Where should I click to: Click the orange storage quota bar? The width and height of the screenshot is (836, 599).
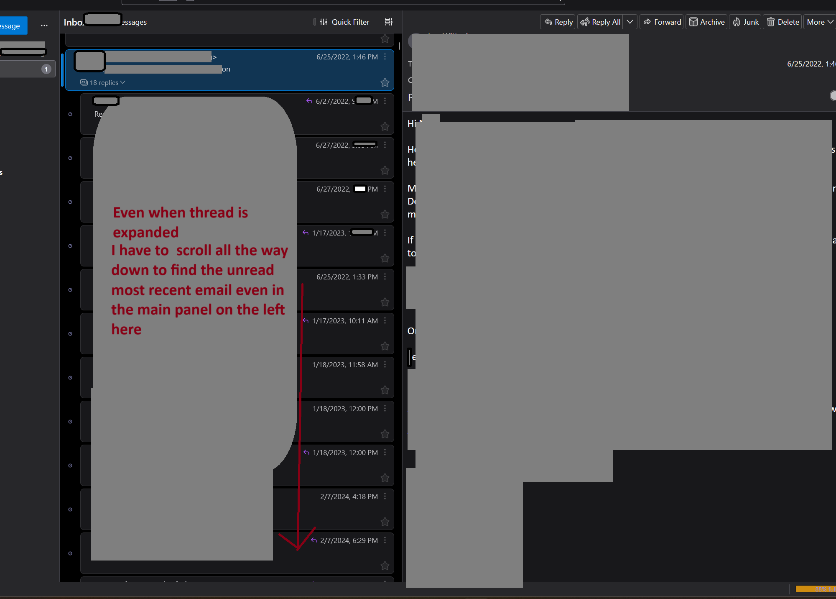[x=815, y=589]
